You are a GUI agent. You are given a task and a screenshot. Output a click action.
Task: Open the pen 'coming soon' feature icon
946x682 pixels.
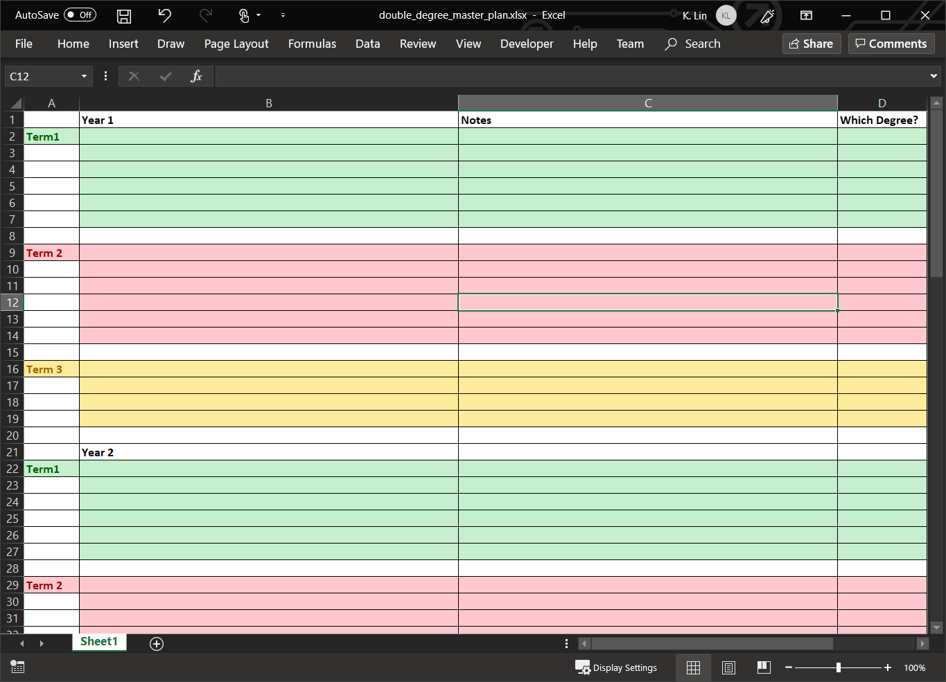pos(767,15)
